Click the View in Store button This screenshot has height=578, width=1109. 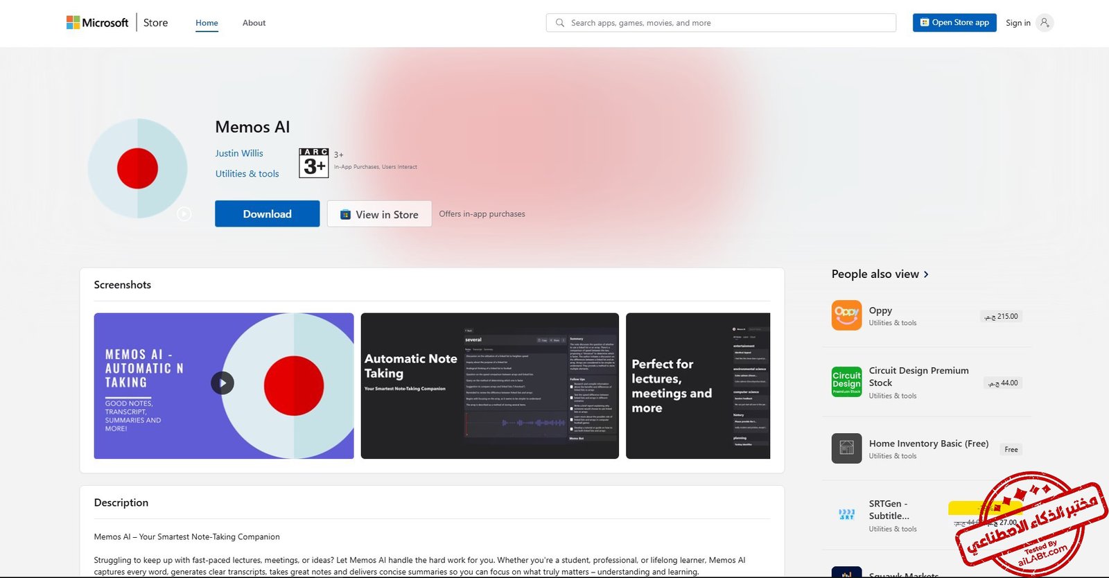click(x=379, y=215)
